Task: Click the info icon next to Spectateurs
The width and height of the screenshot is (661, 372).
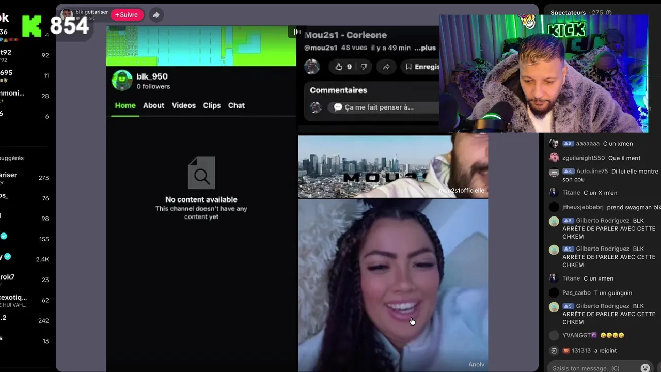Action: point(608,13)
